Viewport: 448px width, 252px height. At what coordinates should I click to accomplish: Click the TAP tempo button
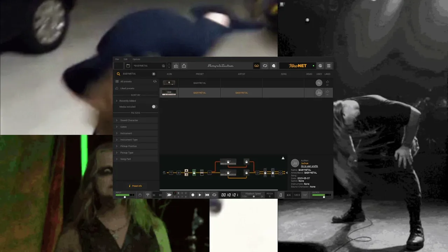pos(305,195)
